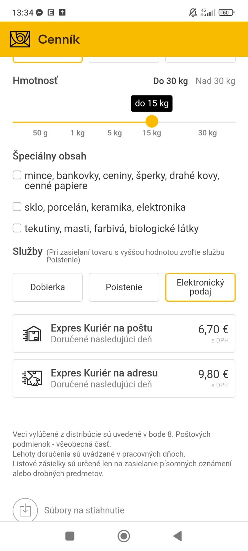
Task: Check the mince, bankovky, ceniny checkbox
Action: 17,175
